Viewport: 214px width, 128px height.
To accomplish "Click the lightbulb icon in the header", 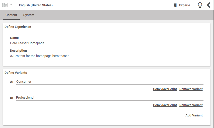I will pyautogui.click(x=200, y=5).
